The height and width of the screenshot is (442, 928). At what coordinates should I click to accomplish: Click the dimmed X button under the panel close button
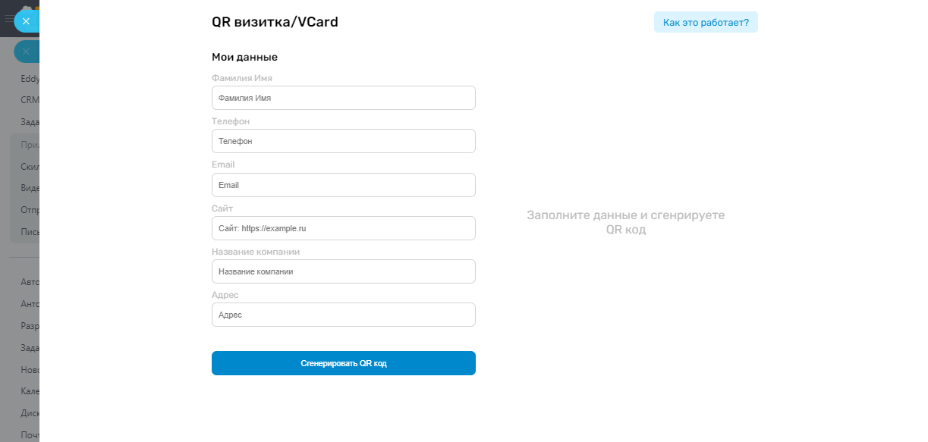(x=26, y=52)
